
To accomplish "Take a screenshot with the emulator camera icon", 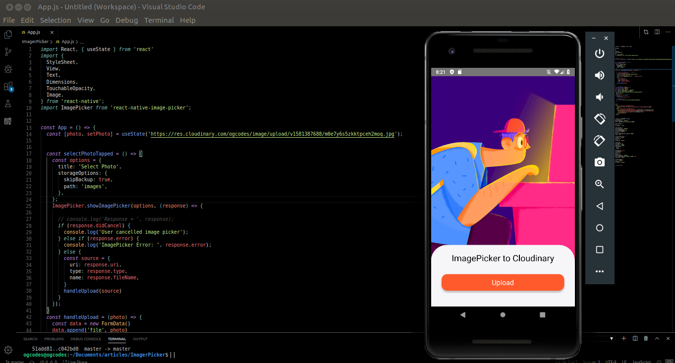I will tap(600, 162).
